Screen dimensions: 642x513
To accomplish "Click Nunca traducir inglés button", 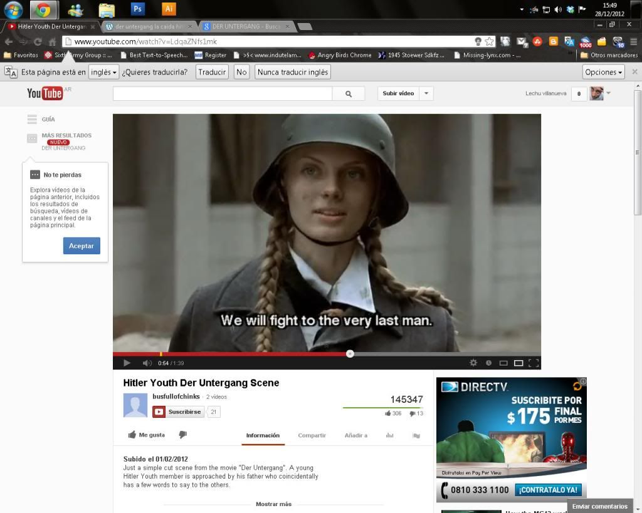I will (293, 72).
